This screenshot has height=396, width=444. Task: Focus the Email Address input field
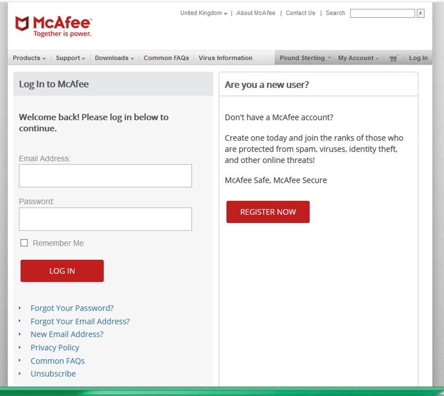105,176
